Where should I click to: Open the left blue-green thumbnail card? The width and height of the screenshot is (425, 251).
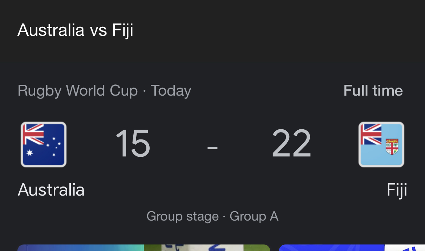point(143,248)
